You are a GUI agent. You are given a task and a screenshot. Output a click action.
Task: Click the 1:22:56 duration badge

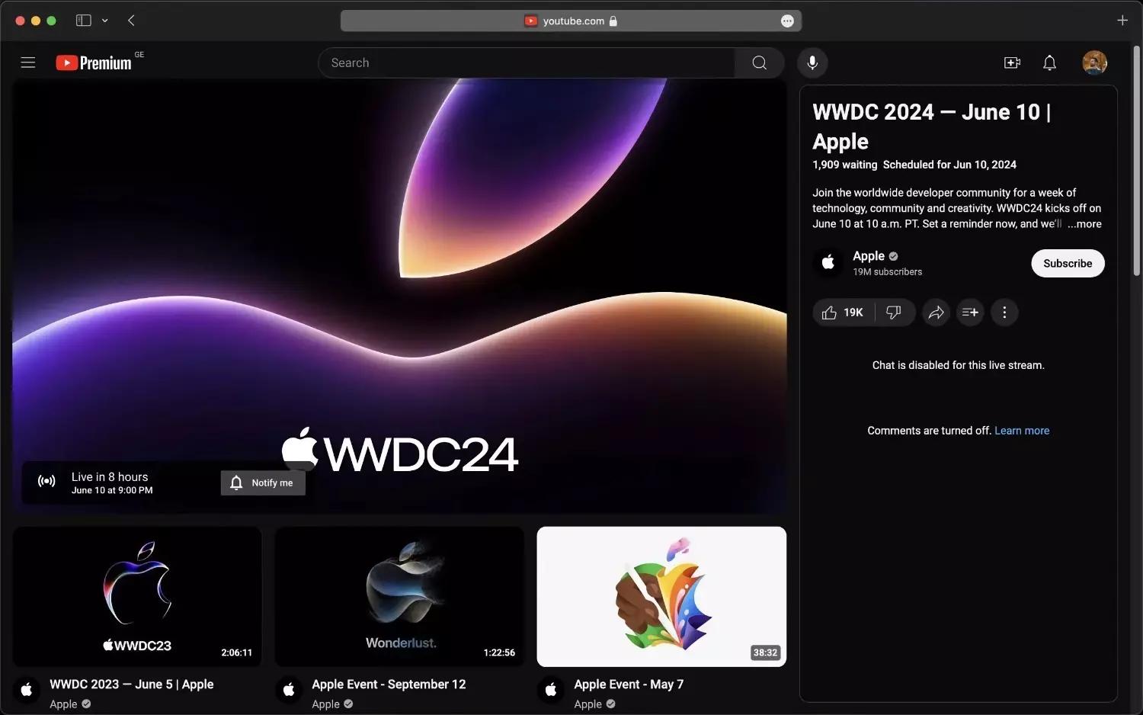pyautogui.click(x=499, y=652)
